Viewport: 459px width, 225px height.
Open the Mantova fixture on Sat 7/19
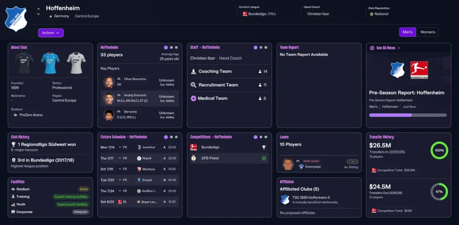(140, 169)
